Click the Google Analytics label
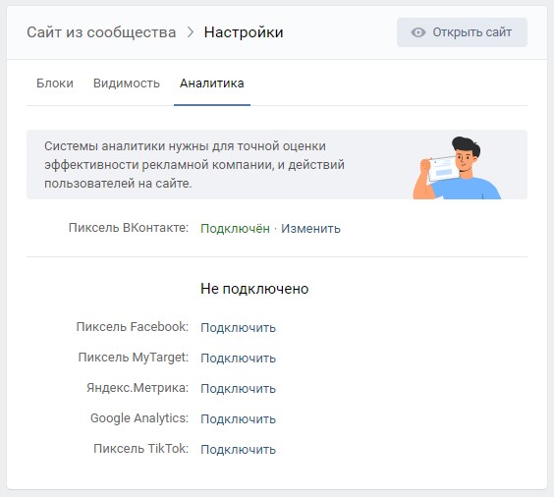The image size is (554, 497). point(139,418)
